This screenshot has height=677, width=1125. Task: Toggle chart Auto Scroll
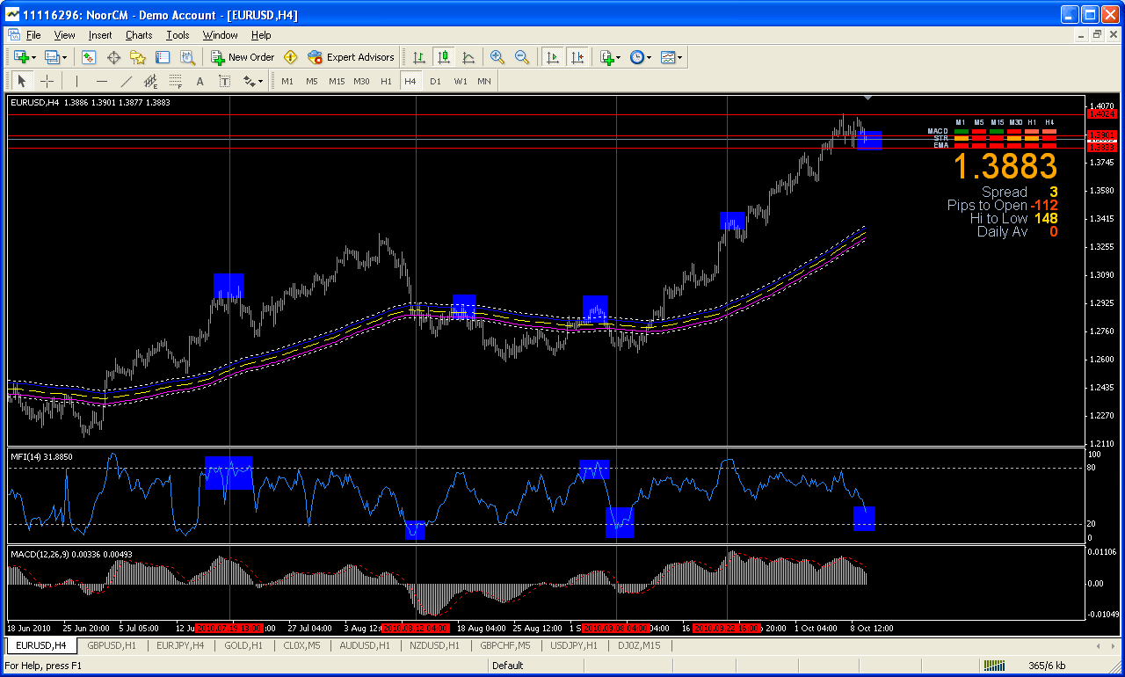553,57
